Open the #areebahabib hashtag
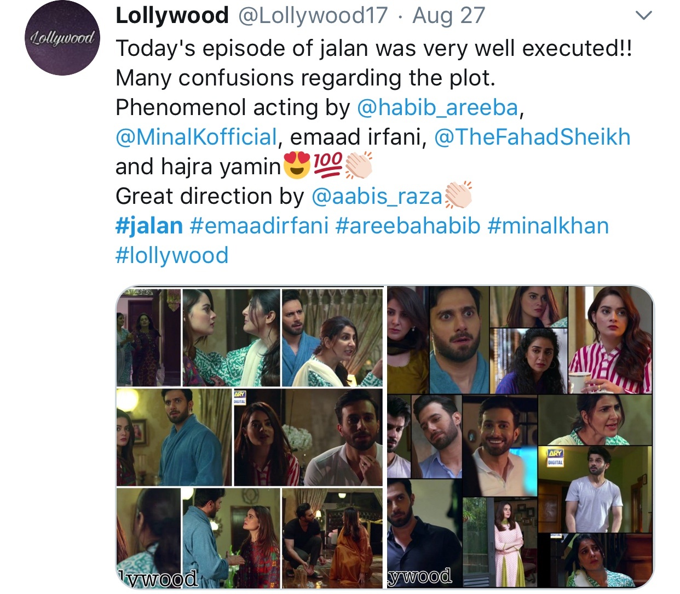This screenshot has height=594, width=680. [x=408, y=226]
